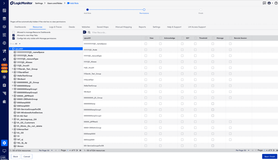The height and width of the screenshot is (160, 278).
Task: Click the Permissions wizard step marker
Action: (144, 10)
